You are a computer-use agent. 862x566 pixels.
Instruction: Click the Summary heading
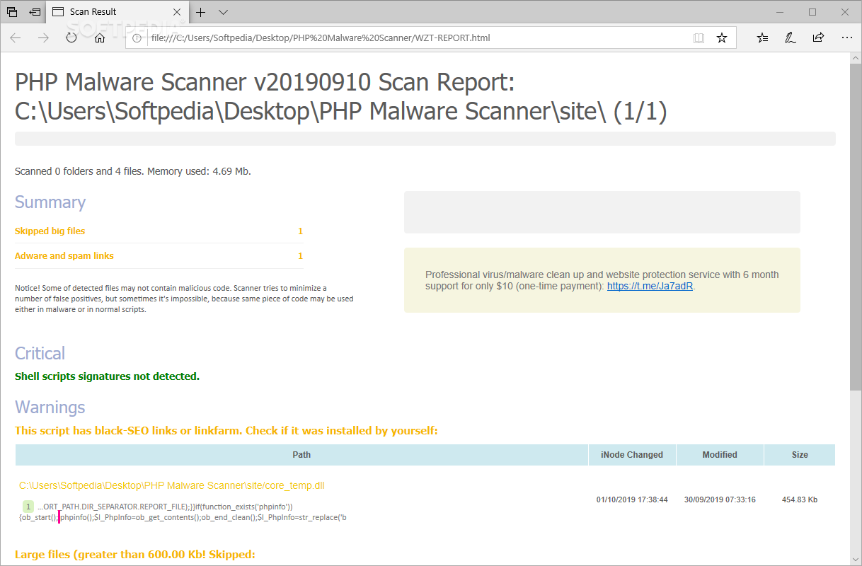click(x=50, y=202)
